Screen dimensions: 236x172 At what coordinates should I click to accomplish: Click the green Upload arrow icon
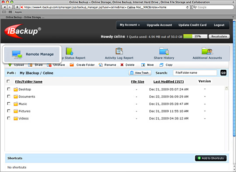tap(10, 65)
